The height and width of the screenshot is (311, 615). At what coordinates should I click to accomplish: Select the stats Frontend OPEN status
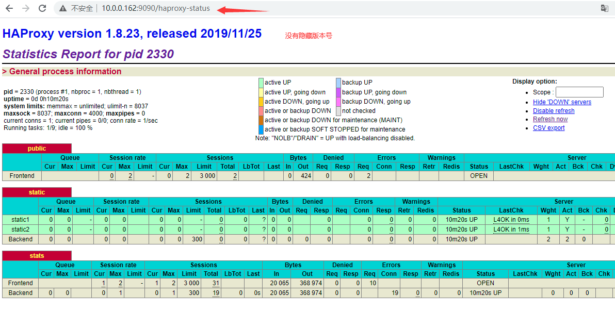[485, 283]
